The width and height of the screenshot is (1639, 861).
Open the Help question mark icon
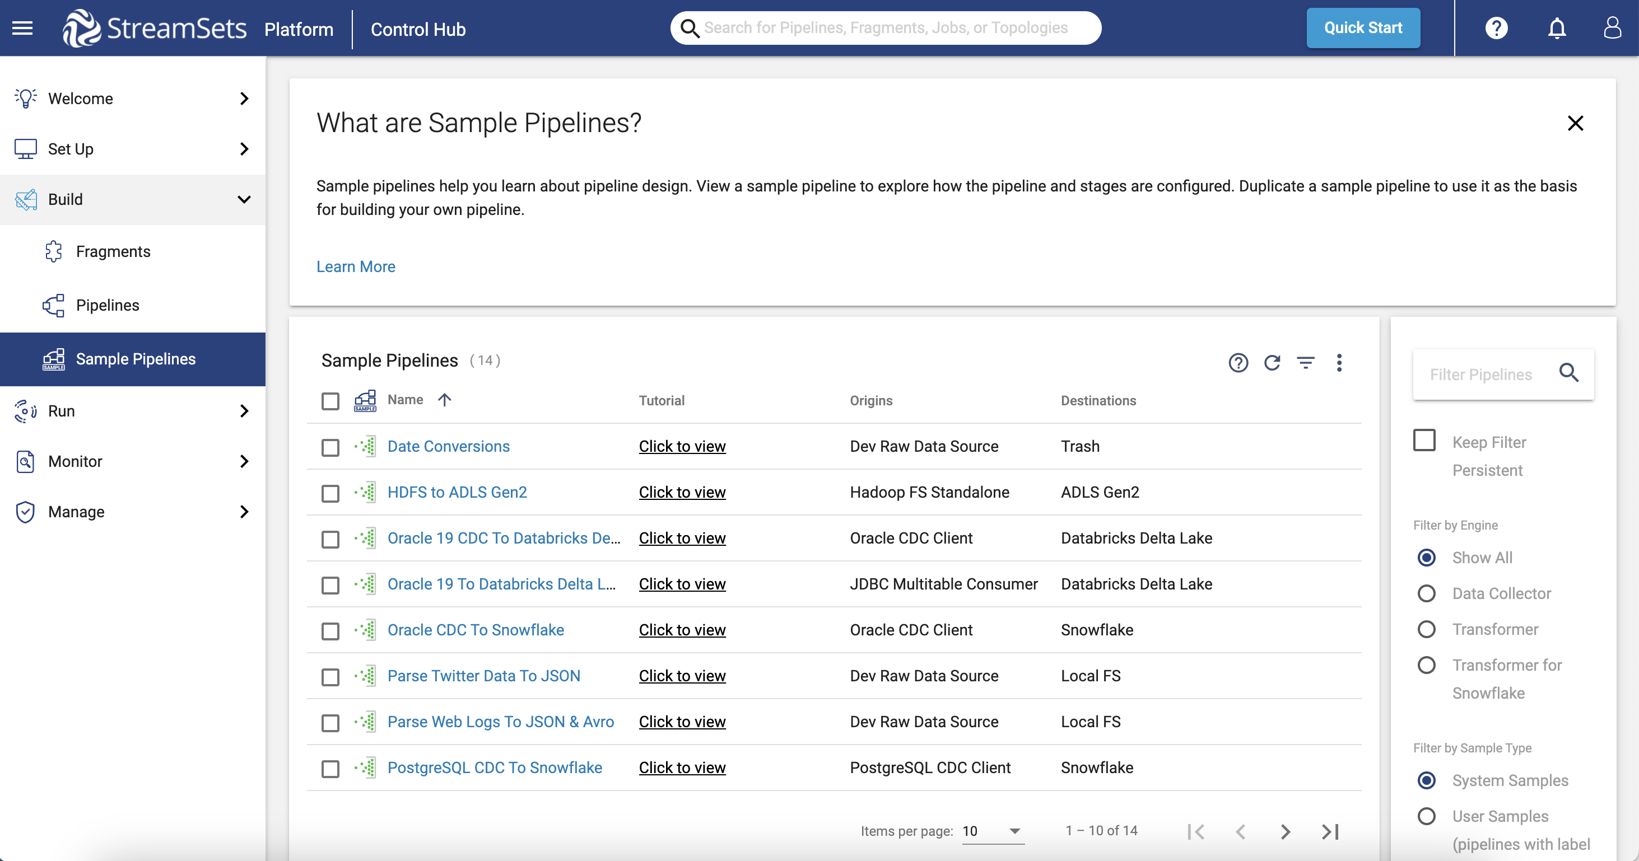(x=1497, y=27)
